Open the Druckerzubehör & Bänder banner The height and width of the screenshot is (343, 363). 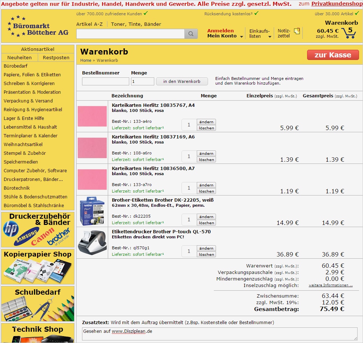38,230
